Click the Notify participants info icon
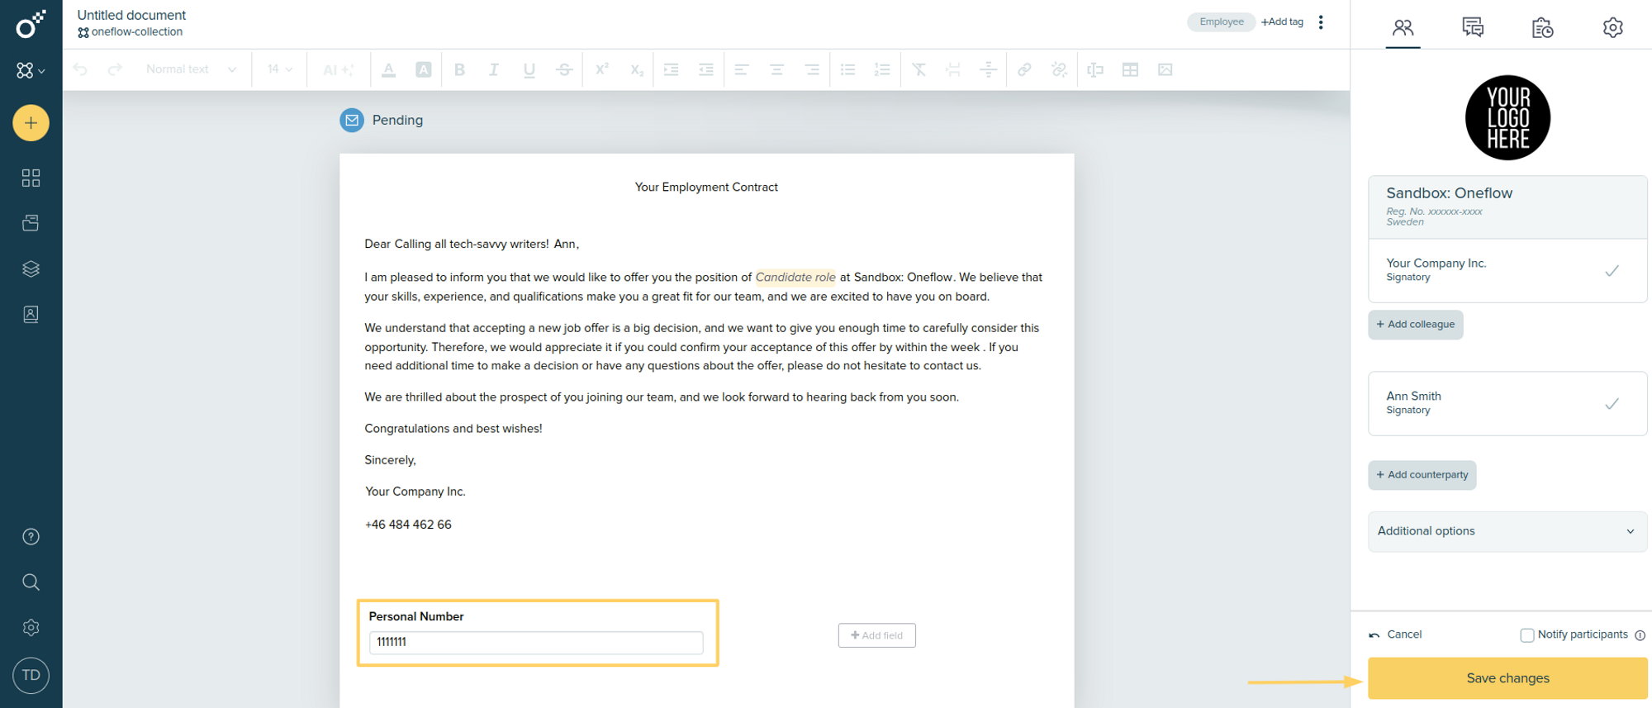The width and height of the screenshot is (1652, 708). [1640, 635]
